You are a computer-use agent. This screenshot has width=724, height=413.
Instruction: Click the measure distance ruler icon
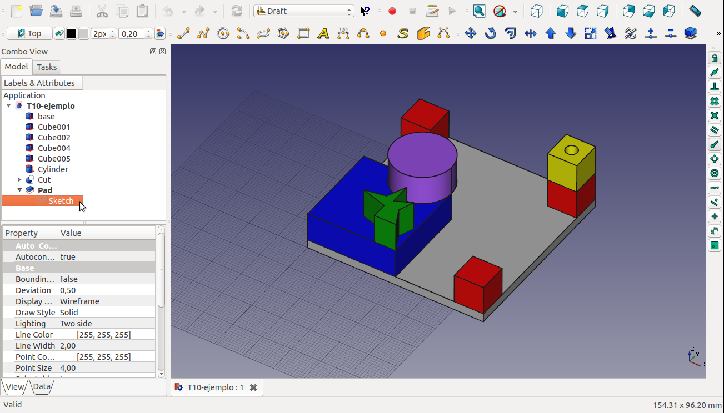(695, 11)
